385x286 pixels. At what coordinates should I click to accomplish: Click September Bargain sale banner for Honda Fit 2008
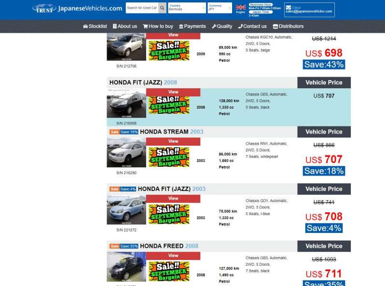(x=169, y=105)
